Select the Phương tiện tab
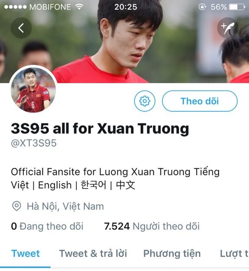The image size is (249, 271). pos(172,254)
